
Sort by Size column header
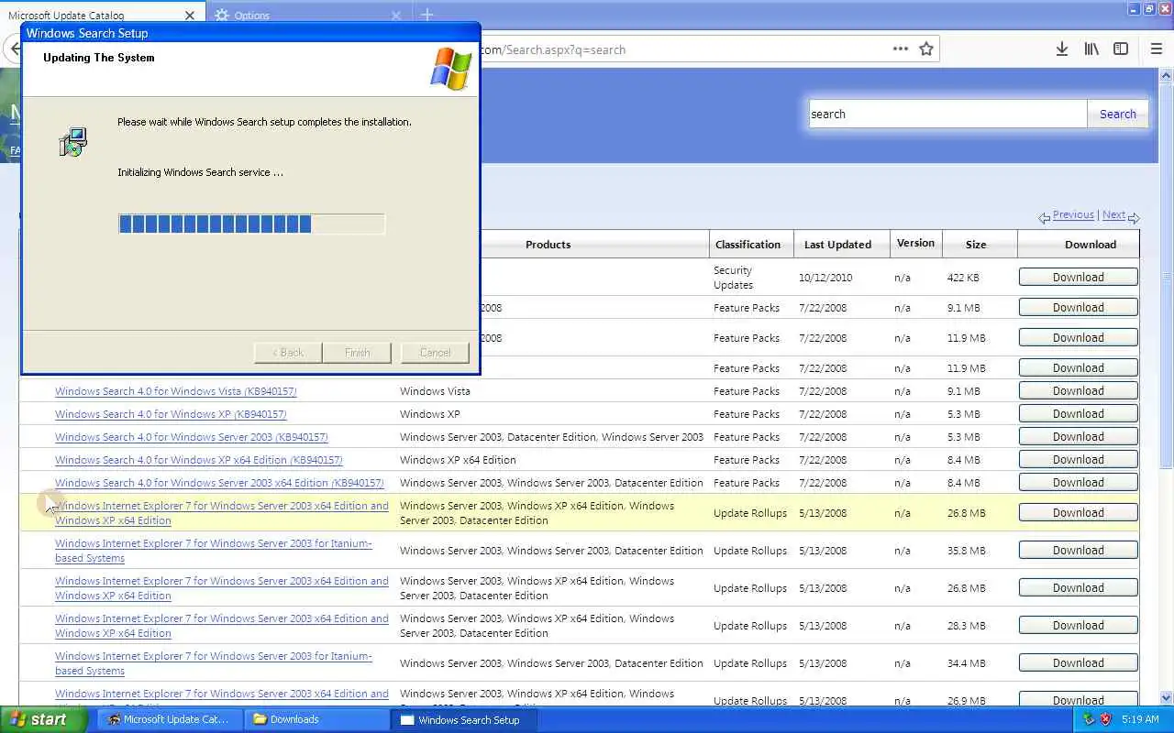[976, 245]
